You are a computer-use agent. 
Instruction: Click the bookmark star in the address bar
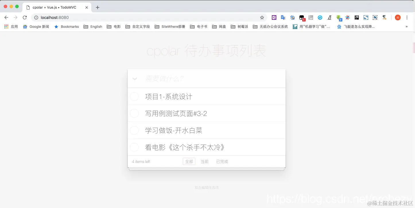click(x=262, y=18)
